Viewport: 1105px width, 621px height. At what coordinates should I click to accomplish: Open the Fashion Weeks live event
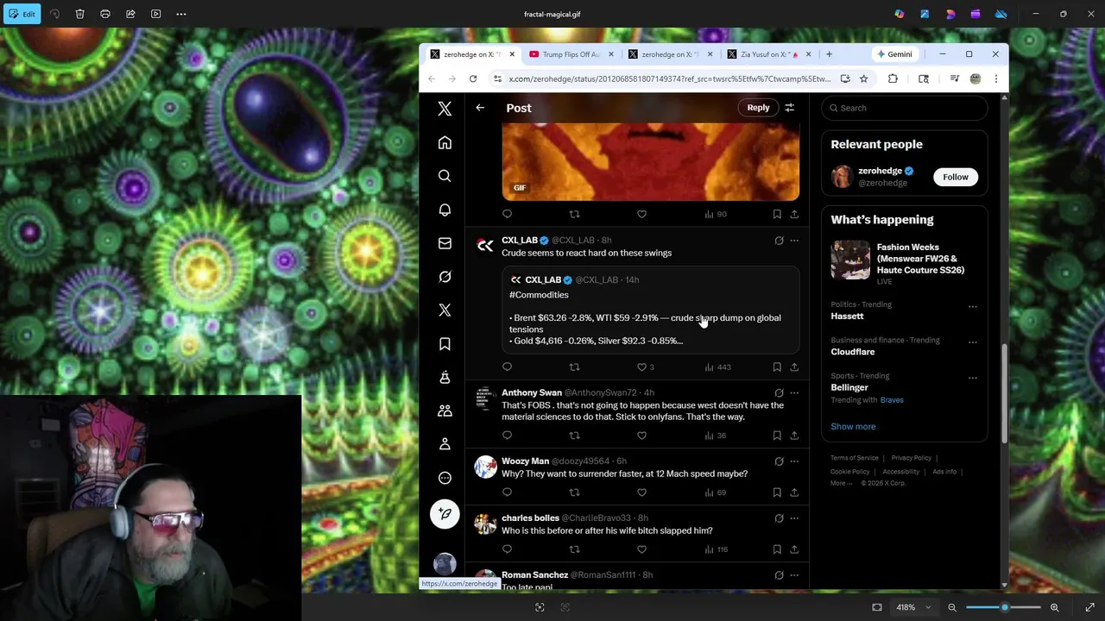click(904, 262)
